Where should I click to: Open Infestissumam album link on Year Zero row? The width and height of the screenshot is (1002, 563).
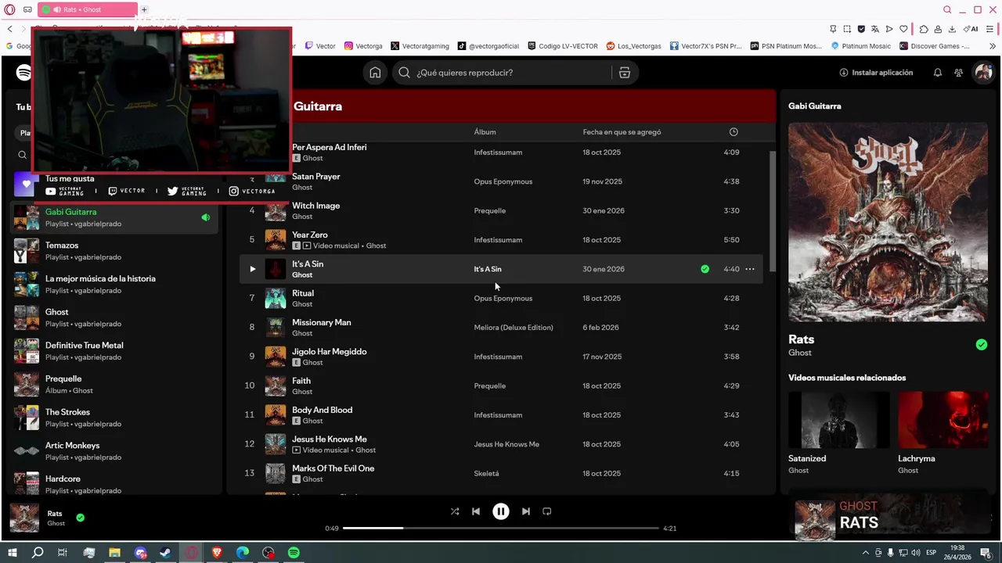coord(498,240)
